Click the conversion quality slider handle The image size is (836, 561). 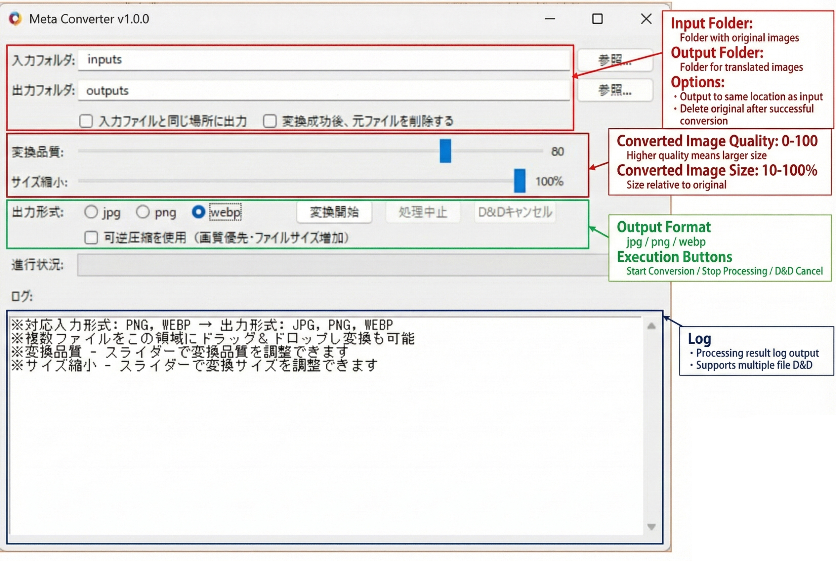[x=445, y=151]
